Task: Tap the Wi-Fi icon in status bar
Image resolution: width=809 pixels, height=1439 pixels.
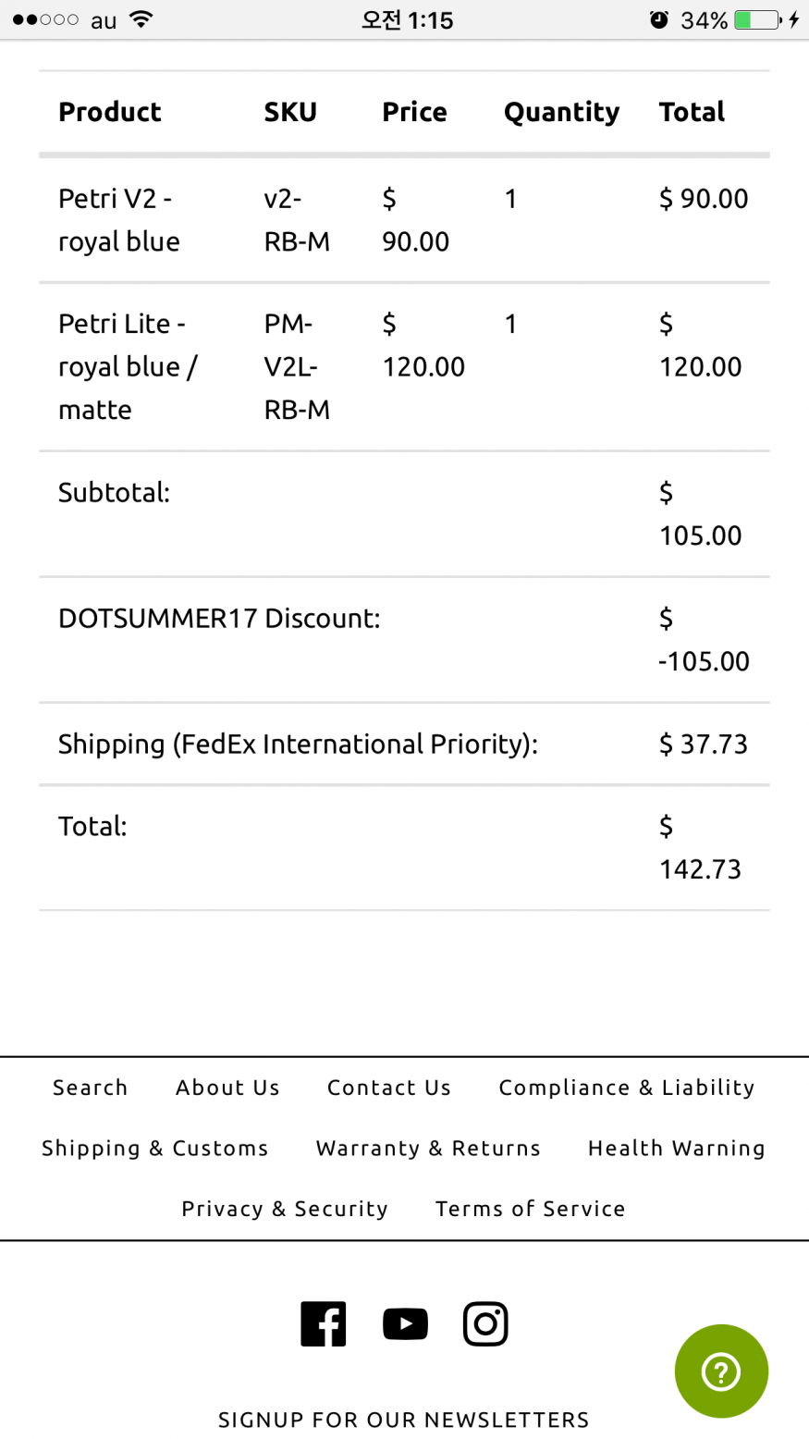Action: pos(141,19)
